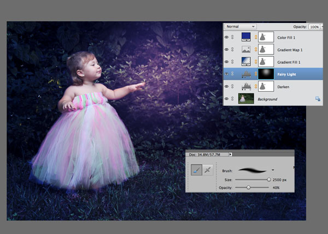Select the Darken layer name
The height and width of the screenshot is (234, 328).
(283, 87)
